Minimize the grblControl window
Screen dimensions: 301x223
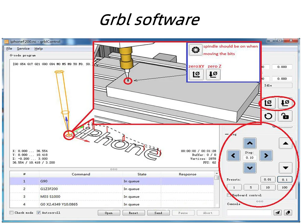(x=271, y=40)
